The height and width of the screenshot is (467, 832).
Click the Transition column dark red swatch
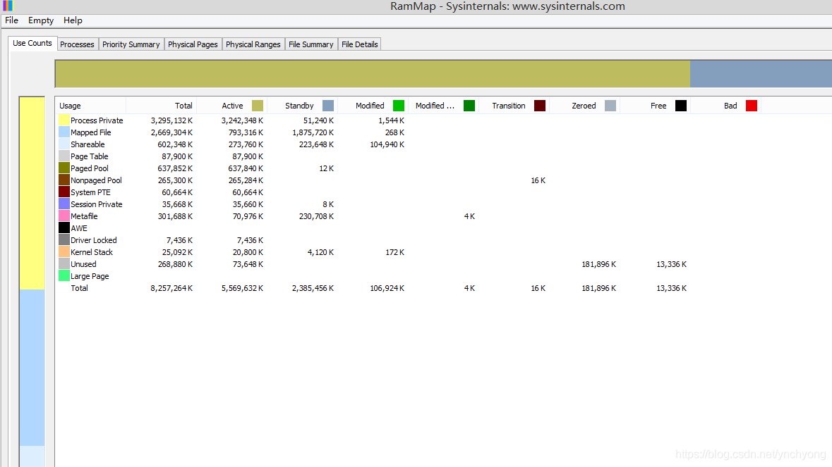(x=540, y=106)
